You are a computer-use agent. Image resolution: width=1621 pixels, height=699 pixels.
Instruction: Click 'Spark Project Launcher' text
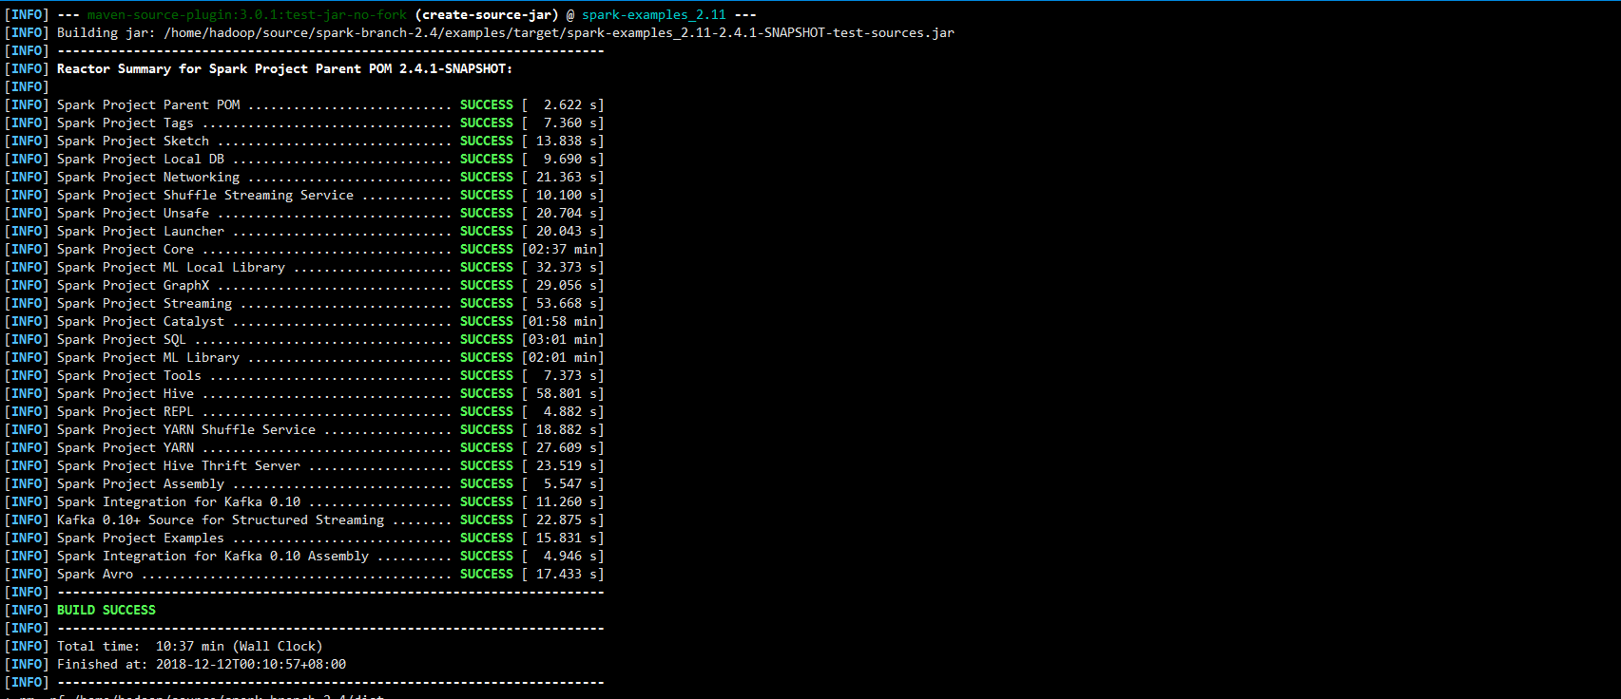click(141, 232)
